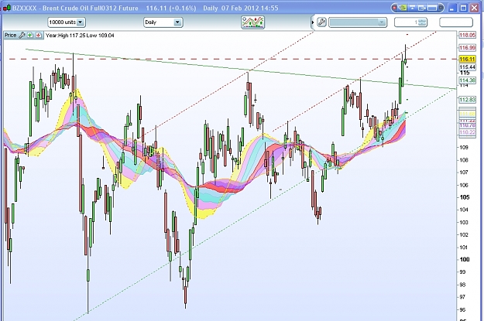
Task: Click the 115.44 price label on axis
Action: pyautogui.click(x=467, y=67)
